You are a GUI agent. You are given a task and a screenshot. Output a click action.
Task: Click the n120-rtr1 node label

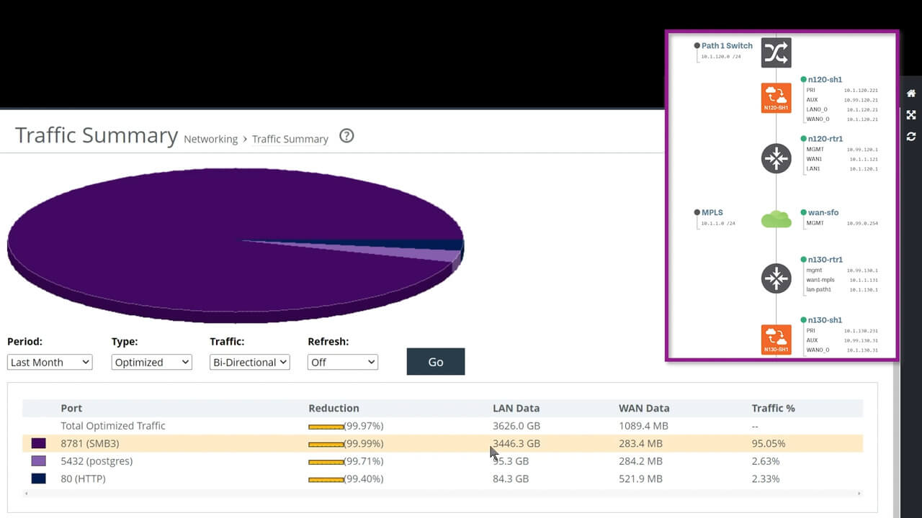point(825,139)
